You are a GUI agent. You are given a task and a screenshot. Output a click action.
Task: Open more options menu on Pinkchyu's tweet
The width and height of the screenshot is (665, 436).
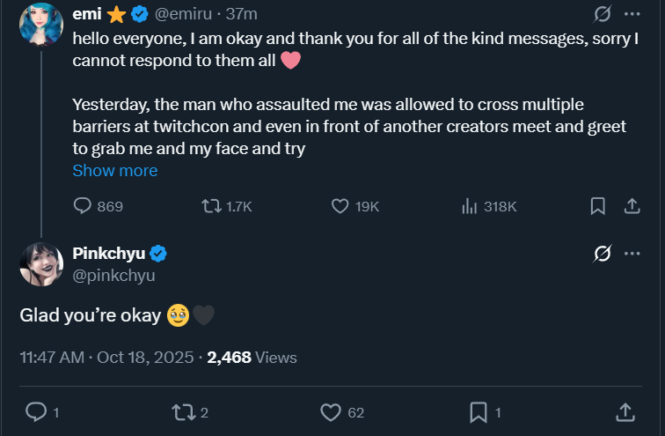pos(632,254)
